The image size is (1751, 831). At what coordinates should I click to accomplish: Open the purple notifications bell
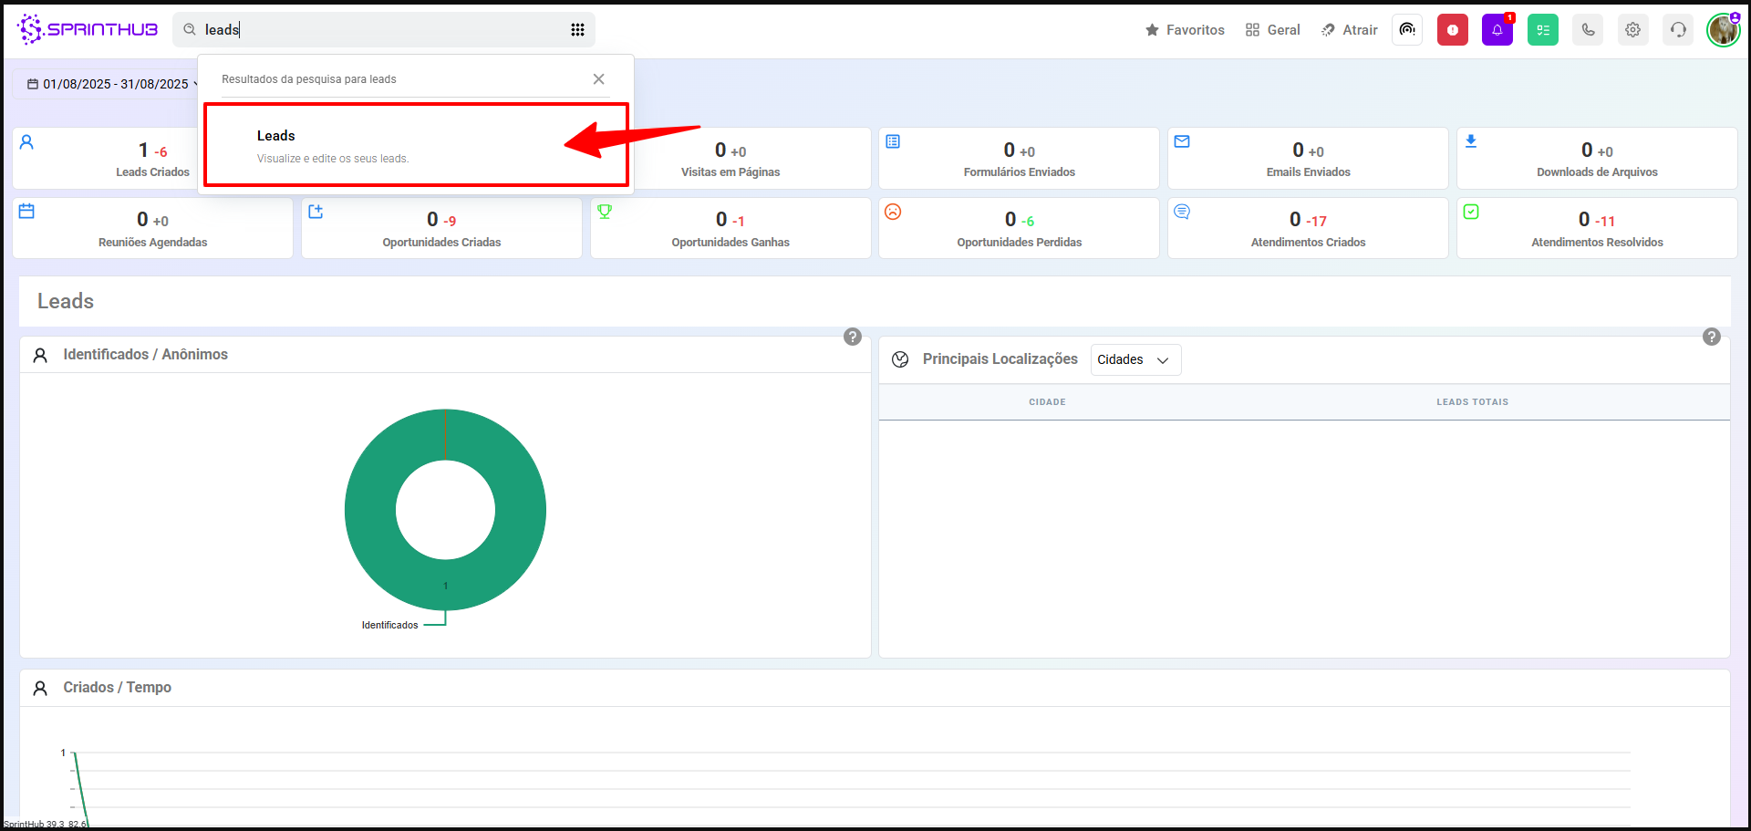click(x=1497, y=30)
